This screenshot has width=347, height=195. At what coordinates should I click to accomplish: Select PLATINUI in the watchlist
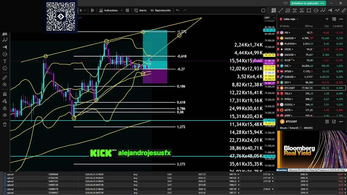tap(311, 44)
